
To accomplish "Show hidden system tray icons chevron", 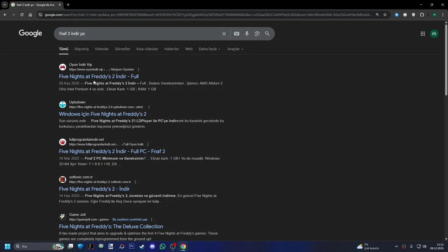I will (x=396, y=246).
